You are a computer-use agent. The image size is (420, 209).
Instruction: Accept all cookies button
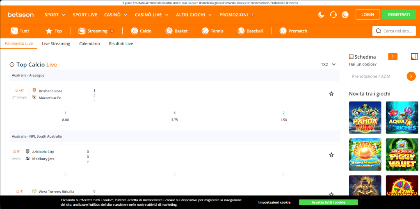[x=329, y=202]
